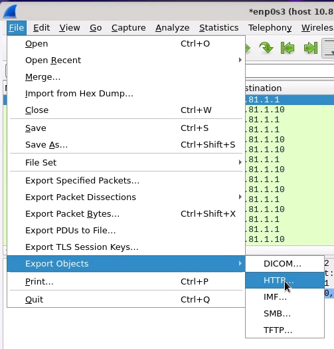Choose Export TLS Session Keys...

pos(126,247)
